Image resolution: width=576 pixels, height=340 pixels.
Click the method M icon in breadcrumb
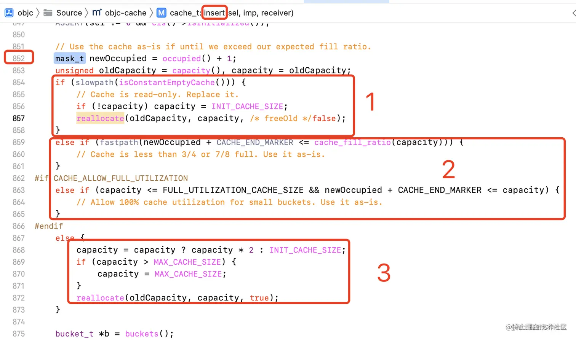click(x=162, y=13)
